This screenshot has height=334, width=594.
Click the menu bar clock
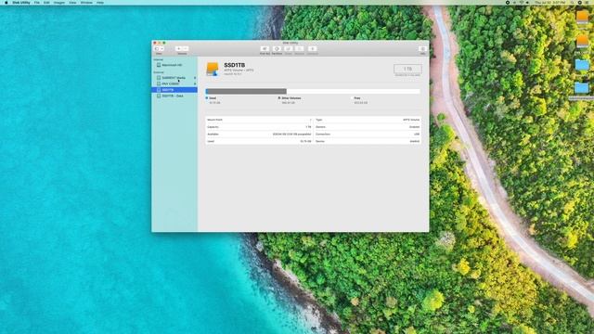coord(550,3)
